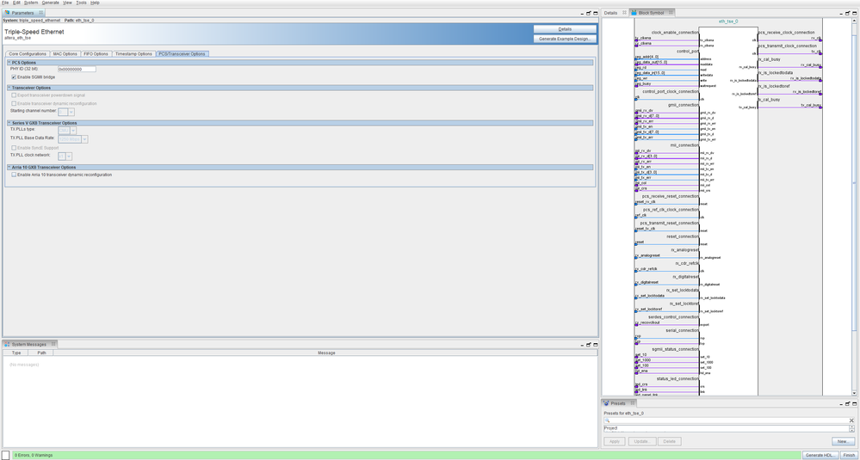
Task: Click the presets search magnifier icon
Action: tap(607, 420)
